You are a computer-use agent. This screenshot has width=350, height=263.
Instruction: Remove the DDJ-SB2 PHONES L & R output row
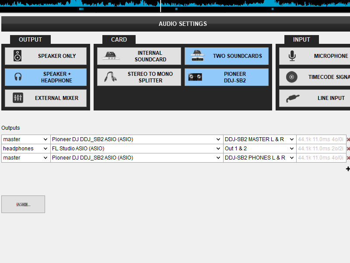348,158
